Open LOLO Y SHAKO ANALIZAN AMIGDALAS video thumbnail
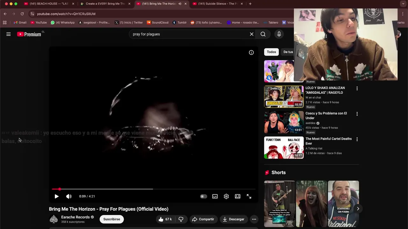 click(284, 97)
